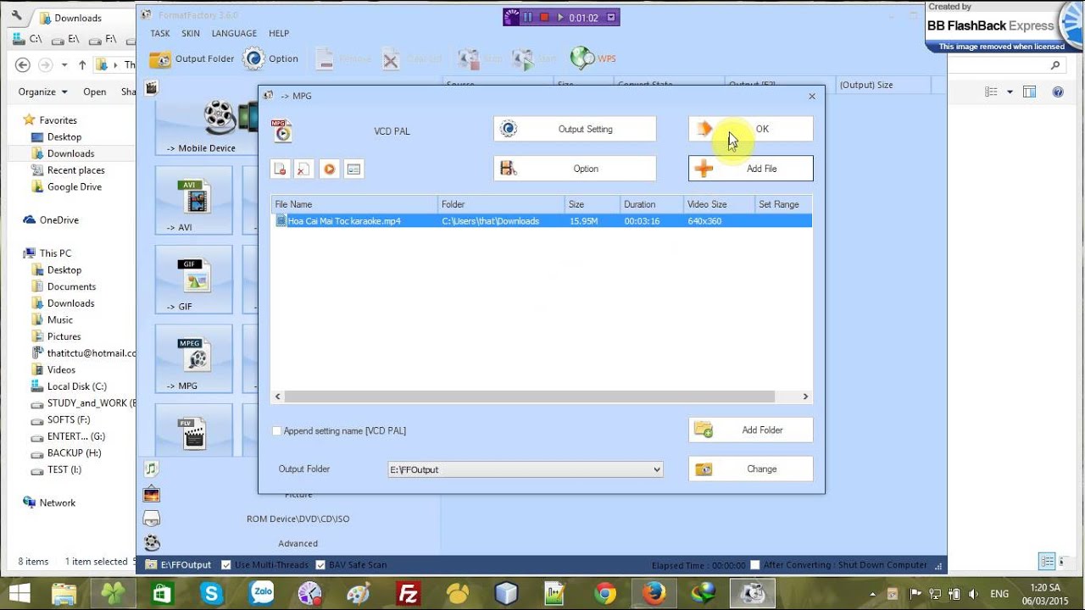Toggle Use Multi-Threads checkbox
Viewport: 1085px width, 610px height.
point(226,565)
